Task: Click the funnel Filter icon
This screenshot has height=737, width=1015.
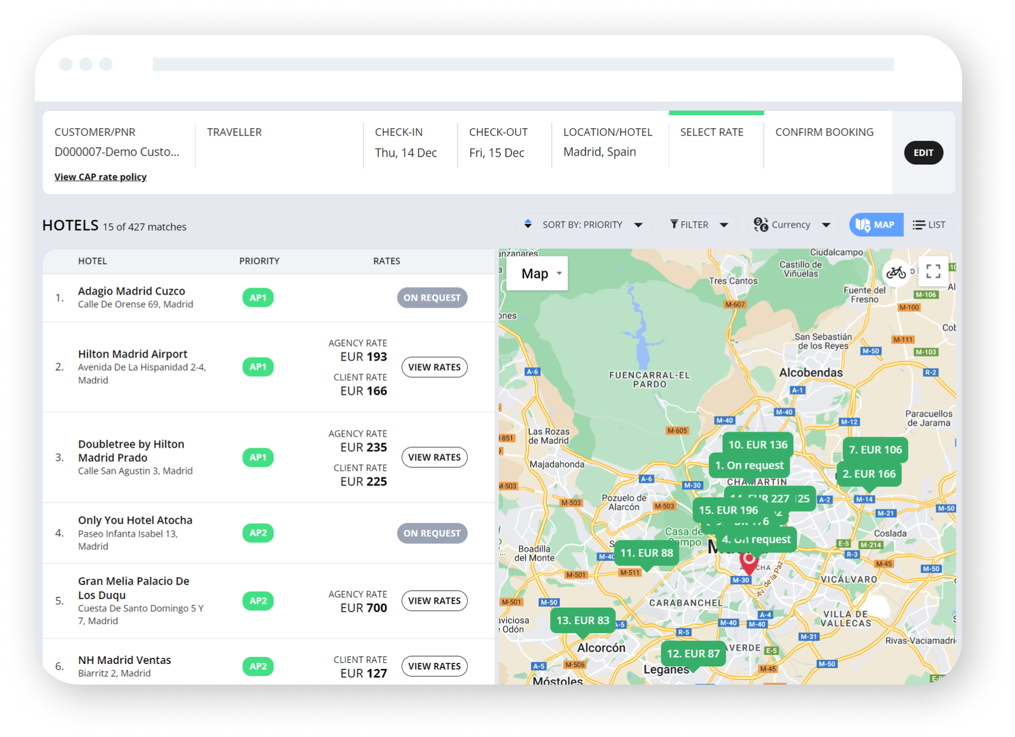Action: pyautogui.click(x=674, y=224)
